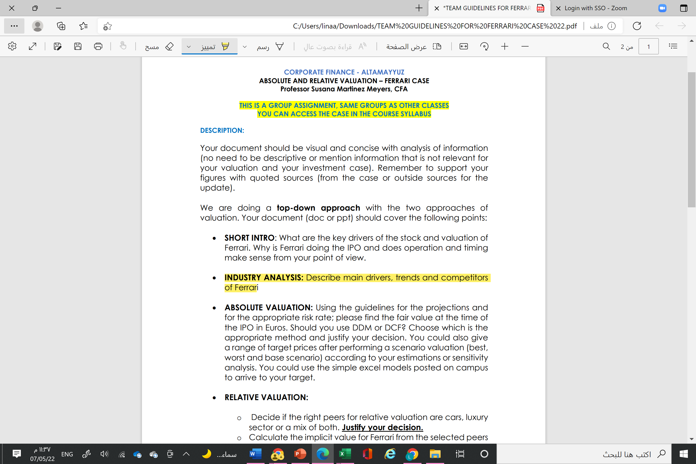Click the page number input field
This screenshot has height=464, width=696.
tap(649, 46)
